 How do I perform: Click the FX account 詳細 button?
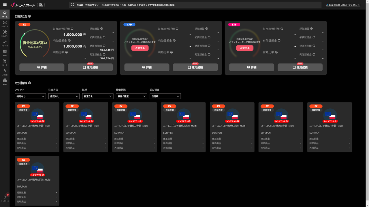pos(42,67)
